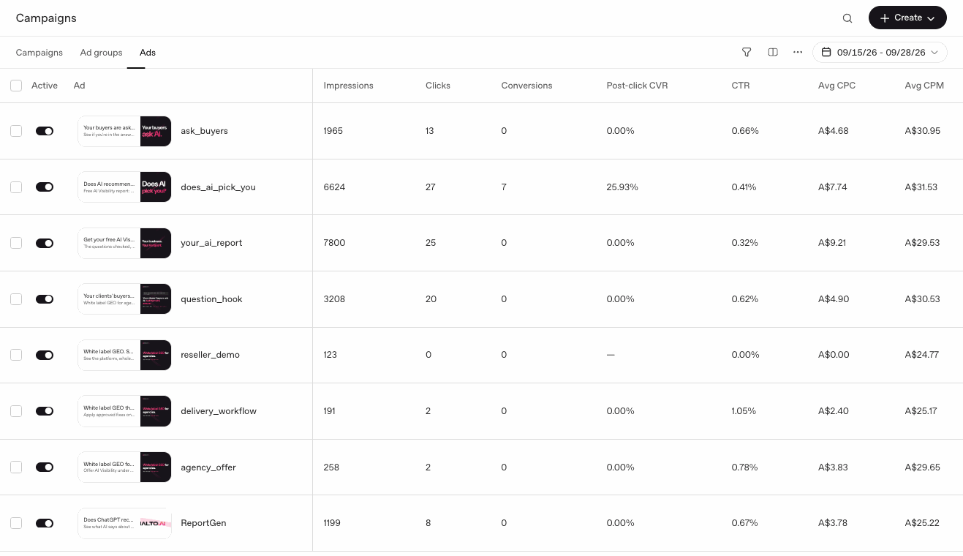963x556 pixels.
Task: Toggle the delivery_workflow active switch
Action: click(45, 411)
